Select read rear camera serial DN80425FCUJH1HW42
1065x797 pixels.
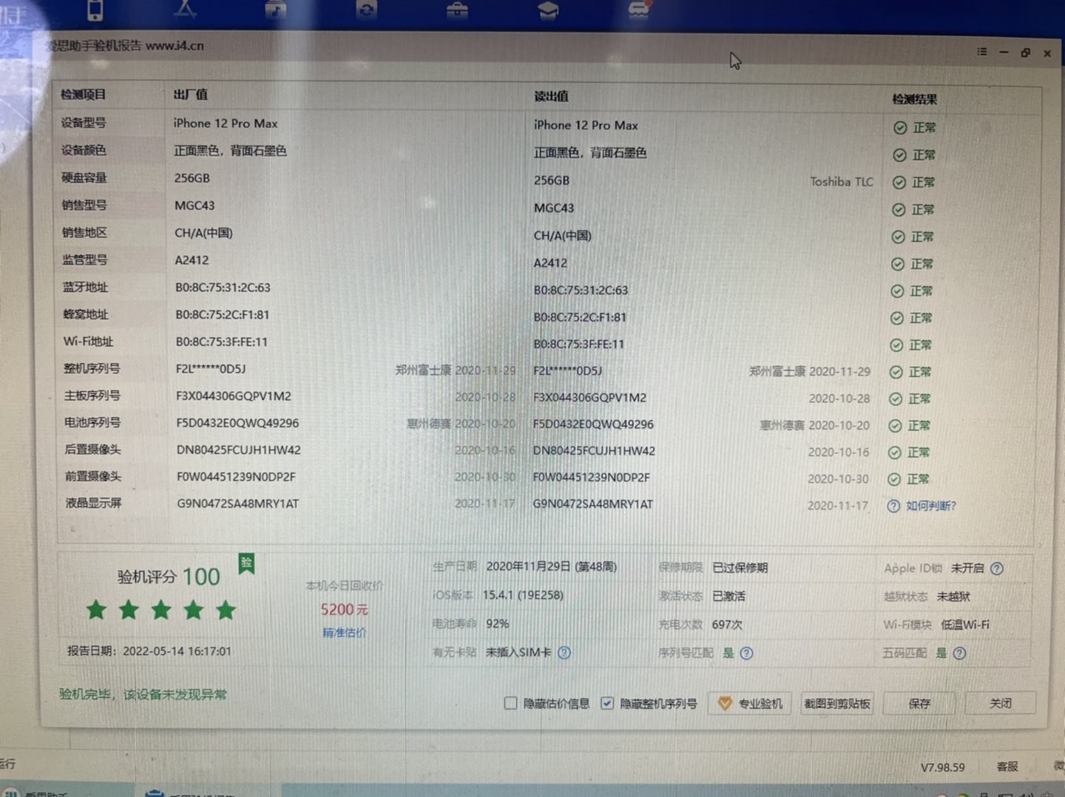[x=594, y=451]
